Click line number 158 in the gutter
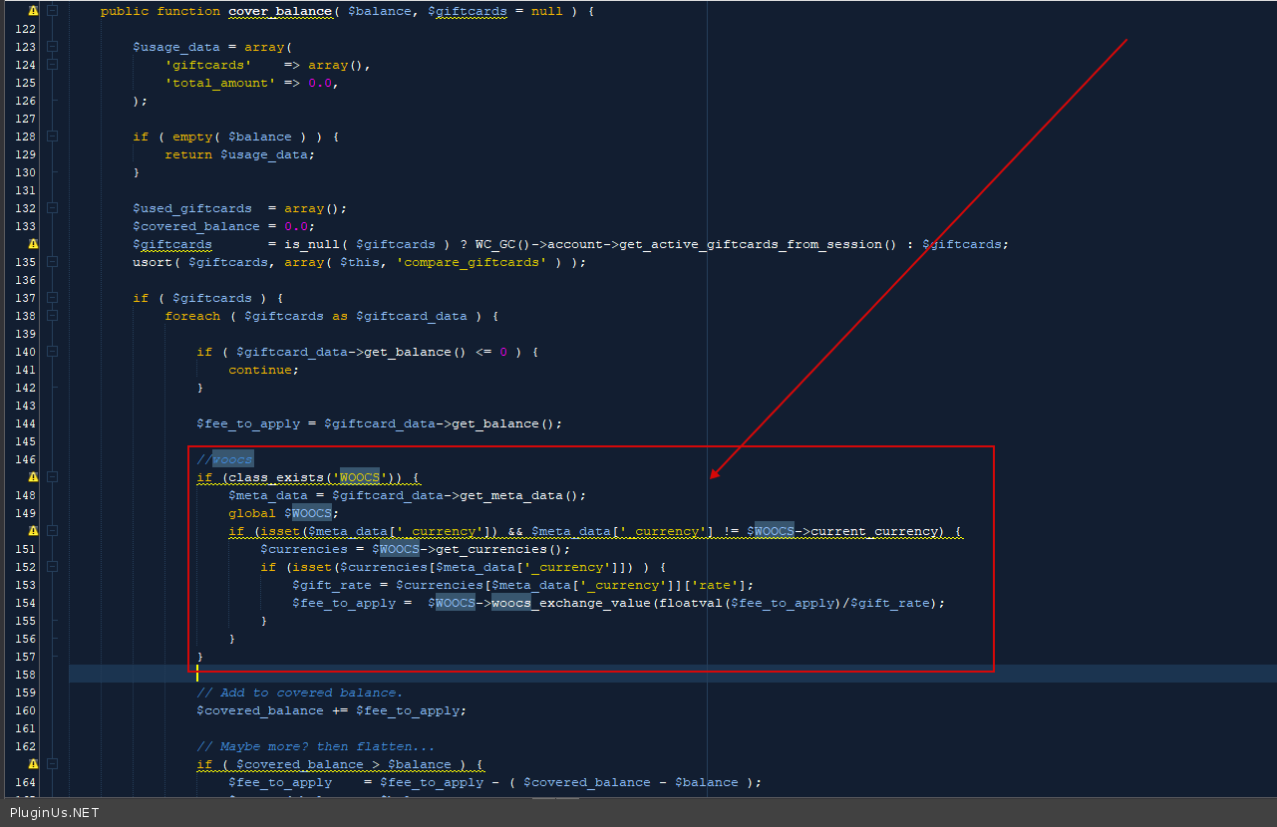This screenshot has width=1277, height=827. (x=25, y=675)
